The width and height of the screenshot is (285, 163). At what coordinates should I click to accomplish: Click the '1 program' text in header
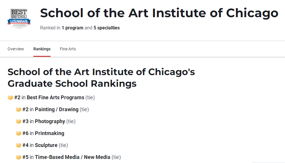click(x=72, y=28)
